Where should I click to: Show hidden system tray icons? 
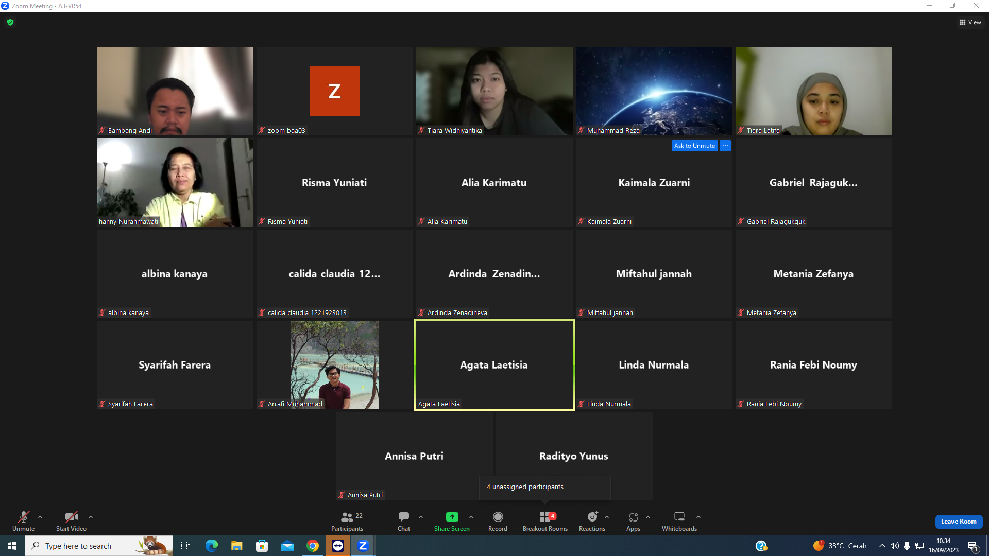click(x=882, y=546)
